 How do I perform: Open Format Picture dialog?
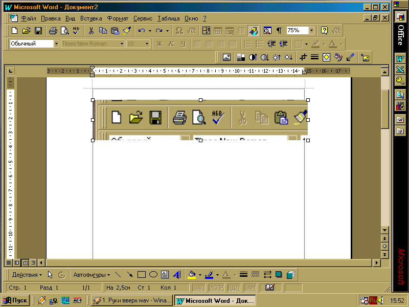point(338,57)
